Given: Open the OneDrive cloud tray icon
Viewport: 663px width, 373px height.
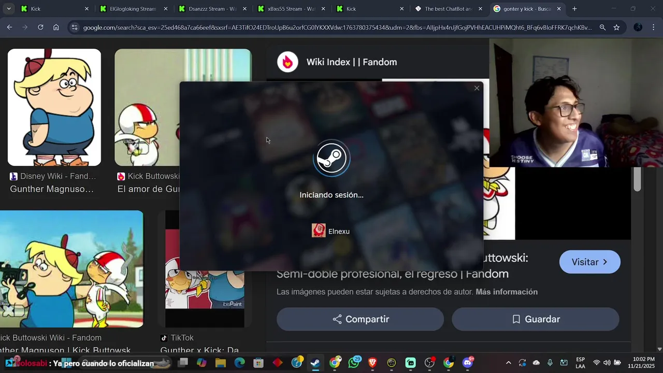Looking at the screenshot, I should coord(536,363).
